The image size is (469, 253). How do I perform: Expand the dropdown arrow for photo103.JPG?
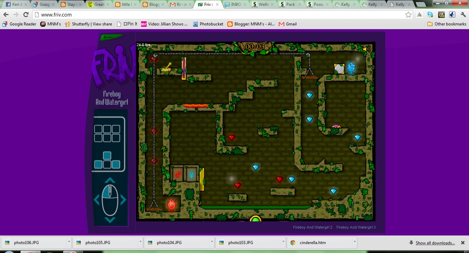coord(283,242)
